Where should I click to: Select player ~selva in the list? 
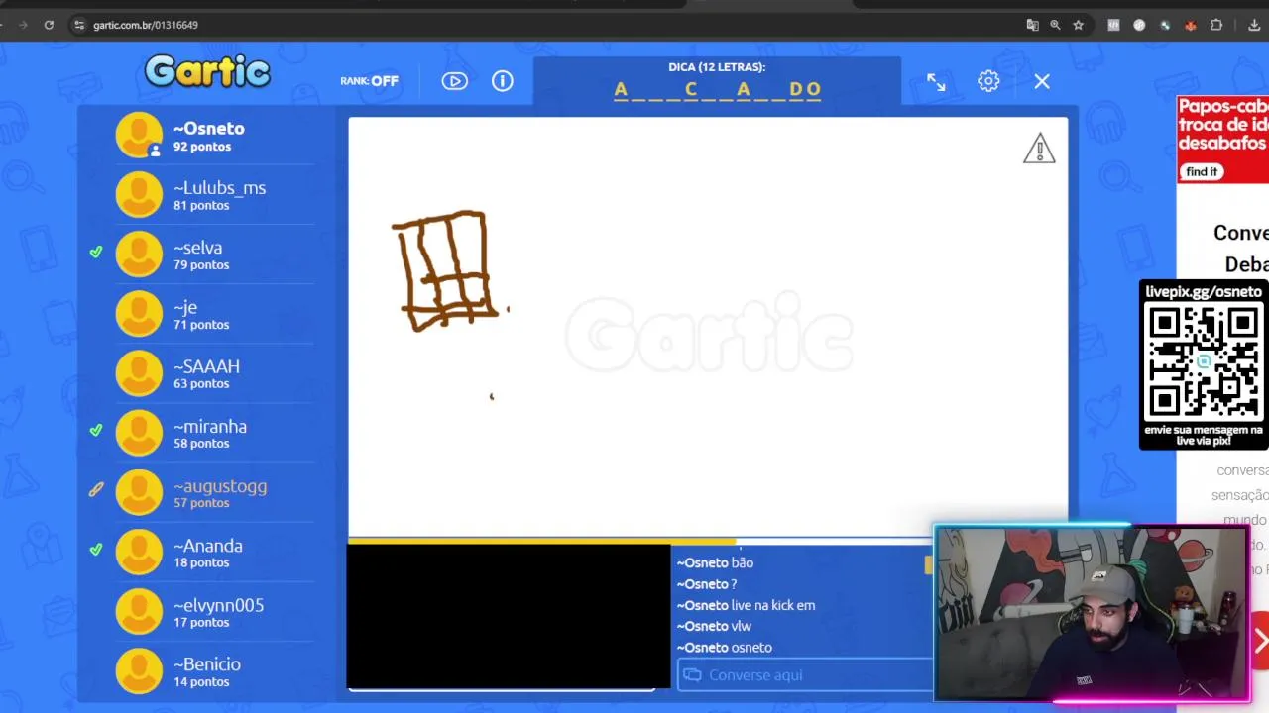coord(215,255)
